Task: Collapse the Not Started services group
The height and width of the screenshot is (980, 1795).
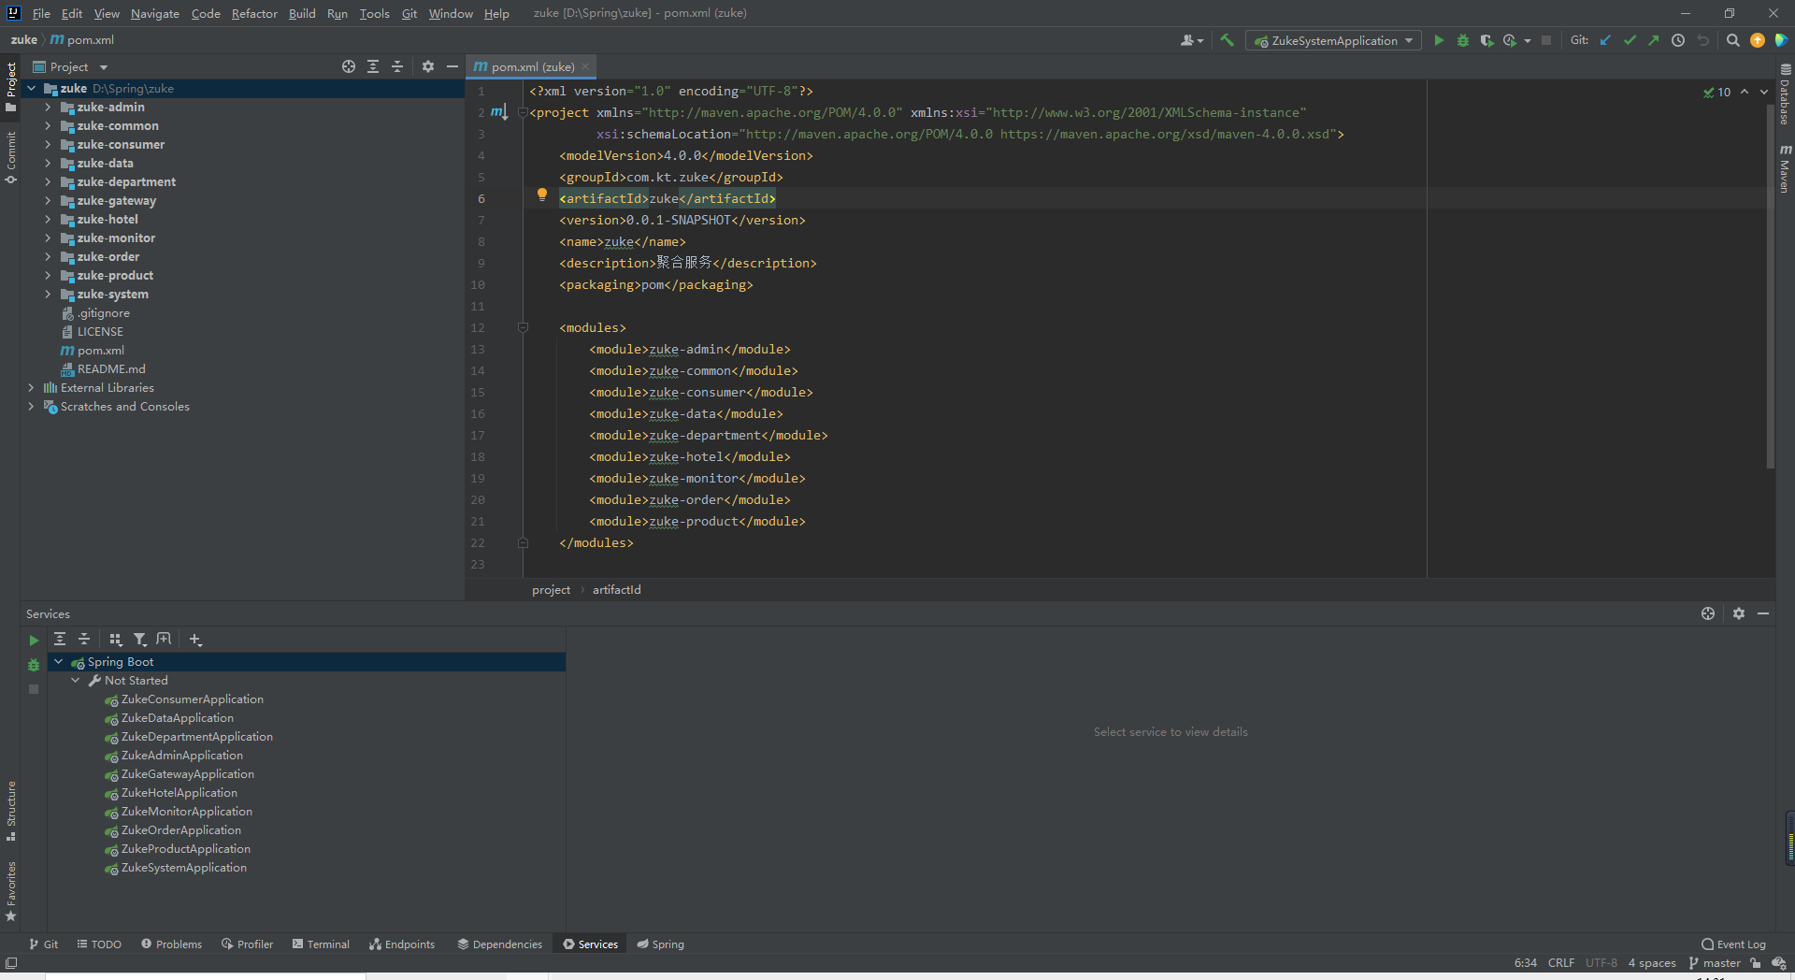Action: pyautogui.click(x=76, y=680)
